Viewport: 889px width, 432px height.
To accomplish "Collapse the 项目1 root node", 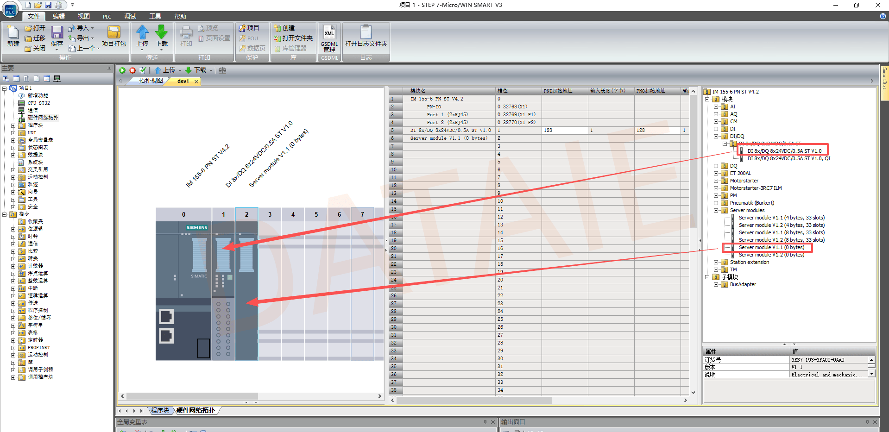I will click(x=4, y=88).
